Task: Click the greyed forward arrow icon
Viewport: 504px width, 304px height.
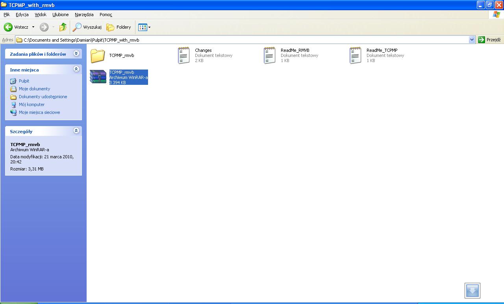Action: coord(44,27)
